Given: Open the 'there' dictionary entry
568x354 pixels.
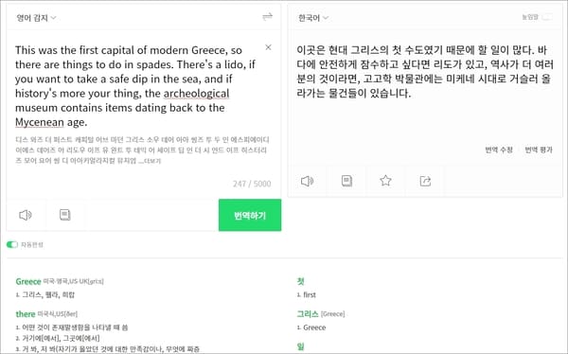Looking at the screenshot, I should click(26, 314).
